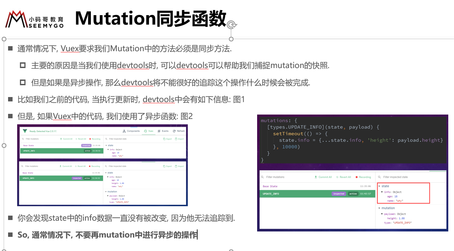Click the state.info = {...state.info code line
Viewport: 454px width, 251px height.
[361, 140]
